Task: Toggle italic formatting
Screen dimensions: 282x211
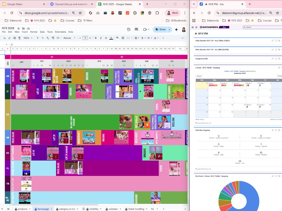Action: (101, 38)
